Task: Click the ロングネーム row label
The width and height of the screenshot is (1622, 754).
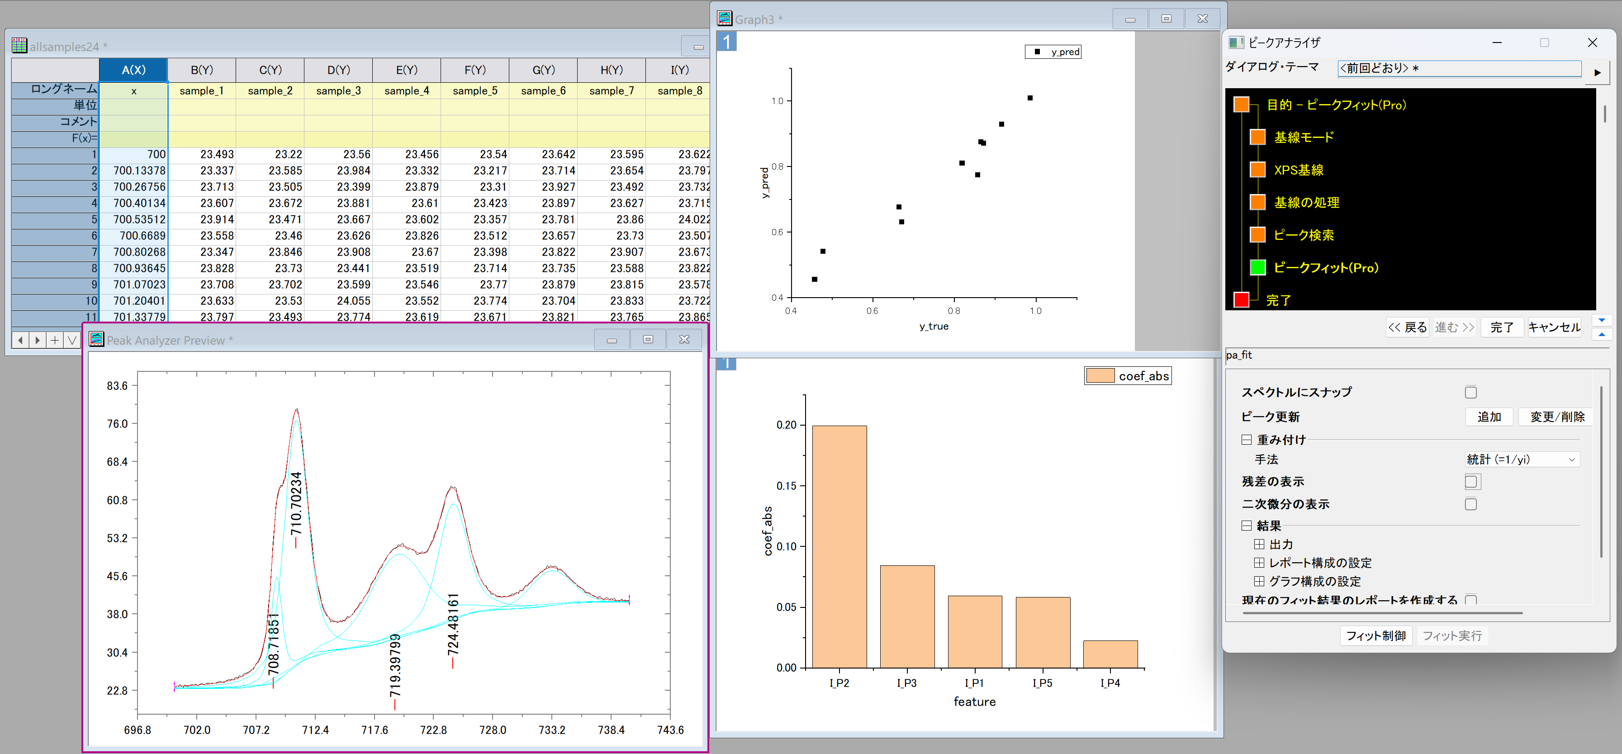Action: point(56,90)
